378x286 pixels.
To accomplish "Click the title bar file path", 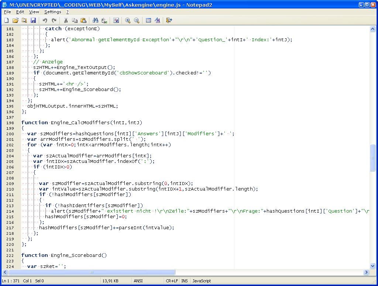I will (95, 5).
